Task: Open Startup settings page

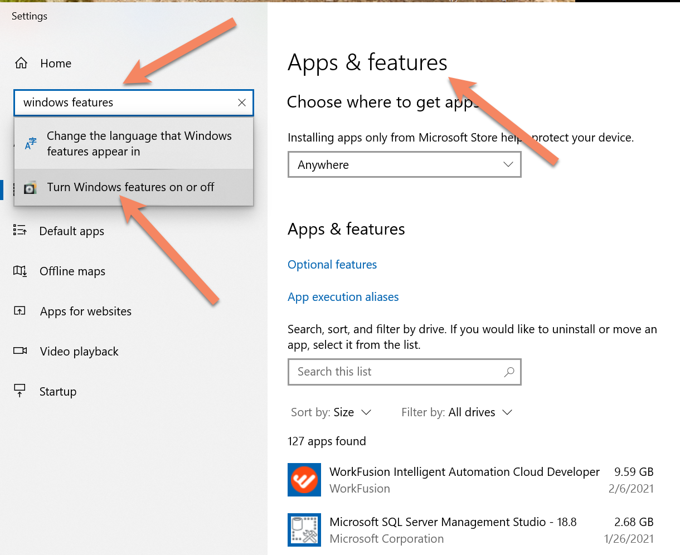Action: point(58,392)
